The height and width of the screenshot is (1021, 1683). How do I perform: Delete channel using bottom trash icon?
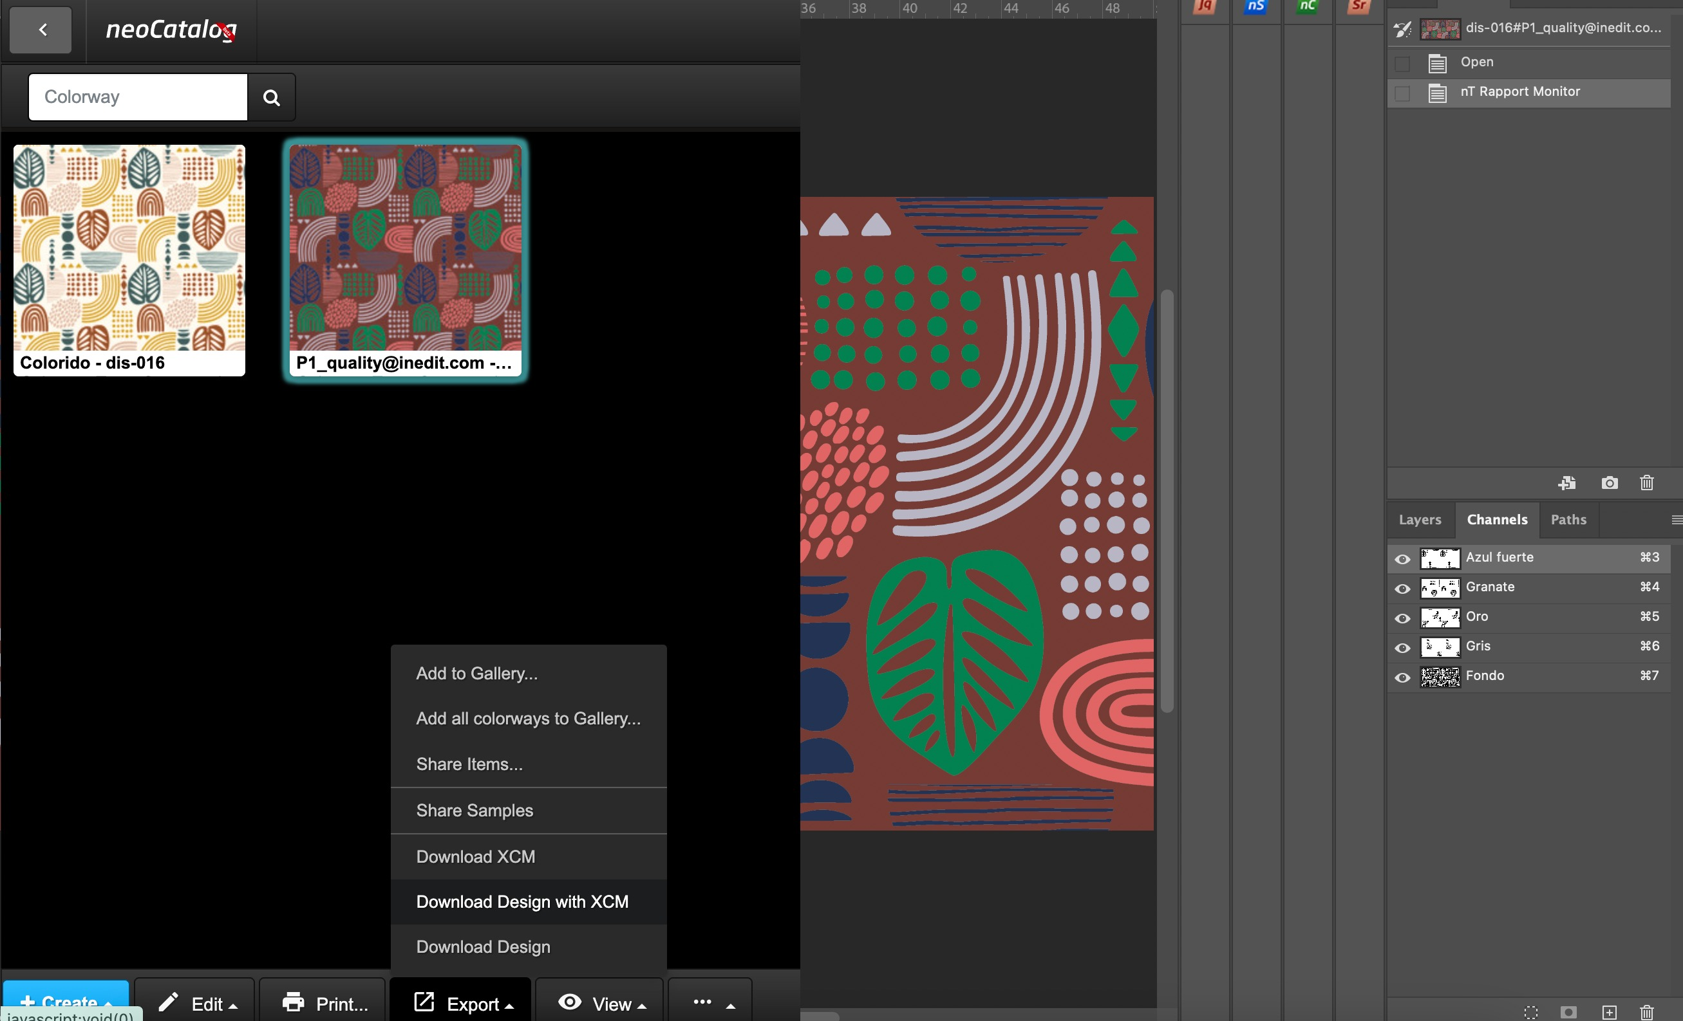(1647, 1012)
